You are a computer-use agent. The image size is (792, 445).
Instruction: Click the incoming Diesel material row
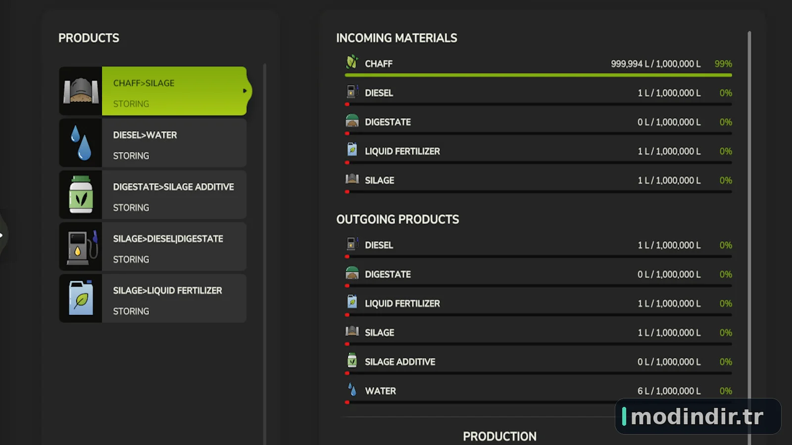[x=538, y=95]
